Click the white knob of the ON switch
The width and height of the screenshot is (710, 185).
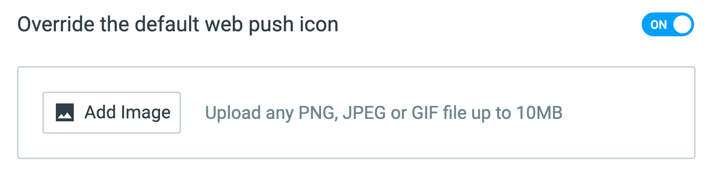(682, 25)
